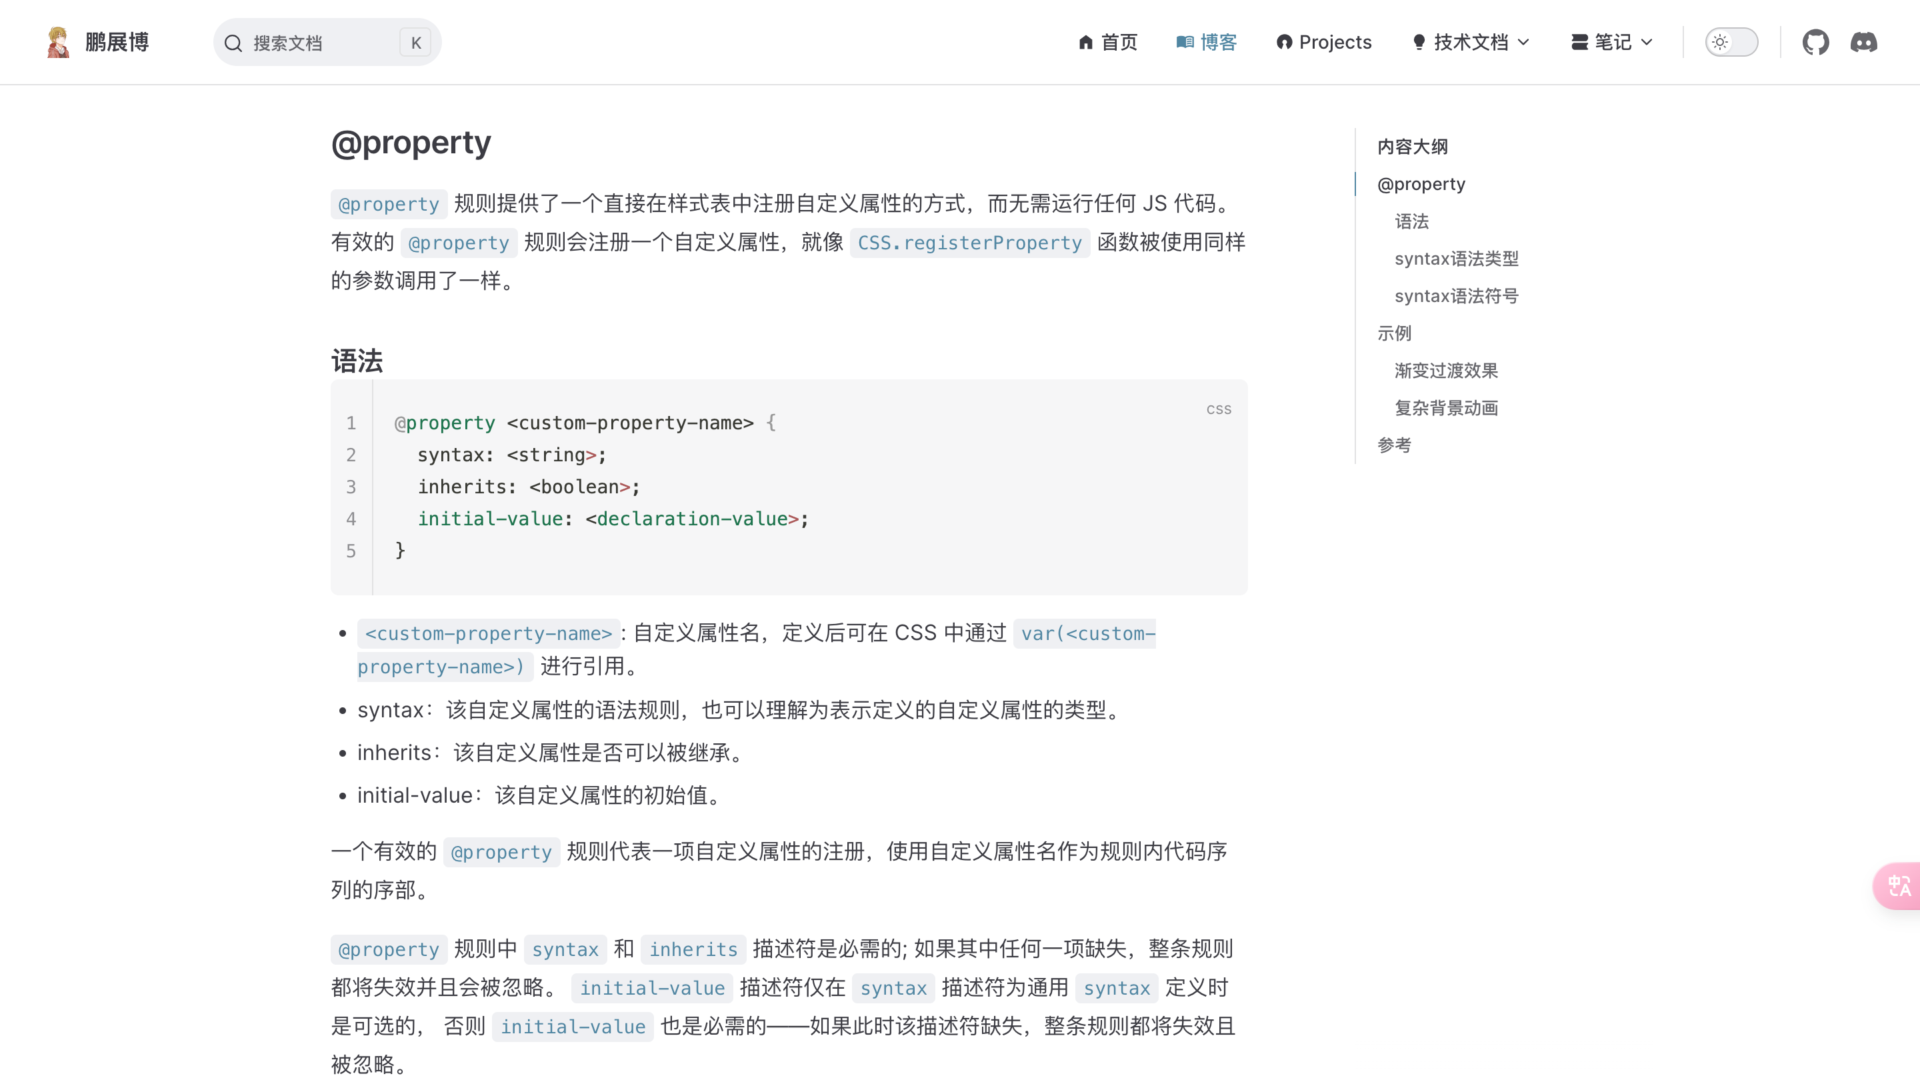The width and height of the screenshot is (1920, 1084).
Task: Click the home icon beside 首页
Action: 1085,43
